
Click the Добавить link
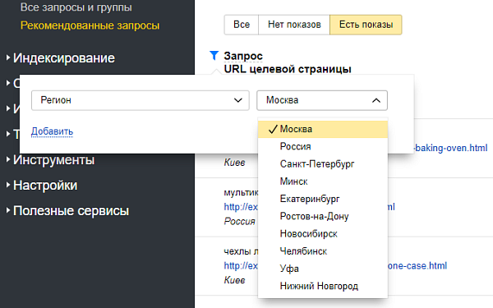(x=53, y=131)
